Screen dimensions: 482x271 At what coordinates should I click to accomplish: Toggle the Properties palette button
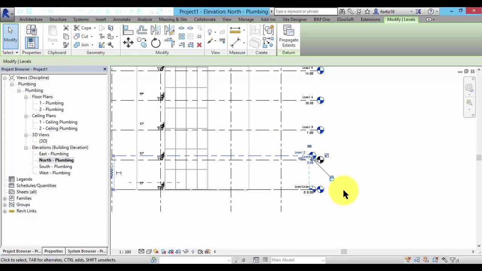[32, 43]
